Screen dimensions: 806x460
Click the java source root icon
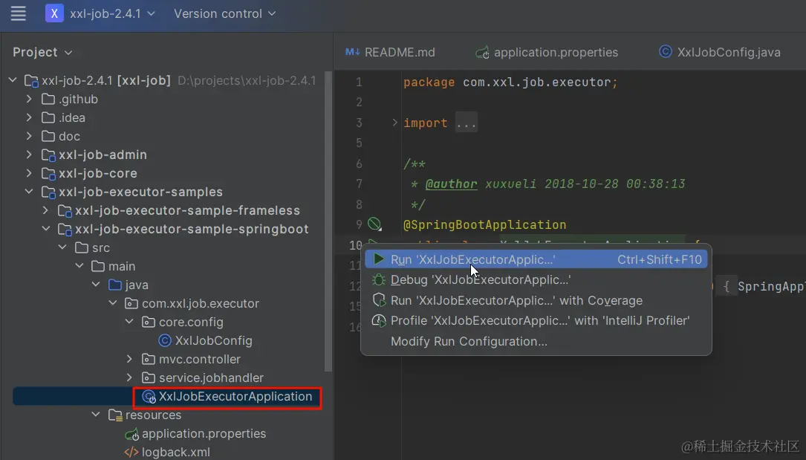[x=115, y=284]
